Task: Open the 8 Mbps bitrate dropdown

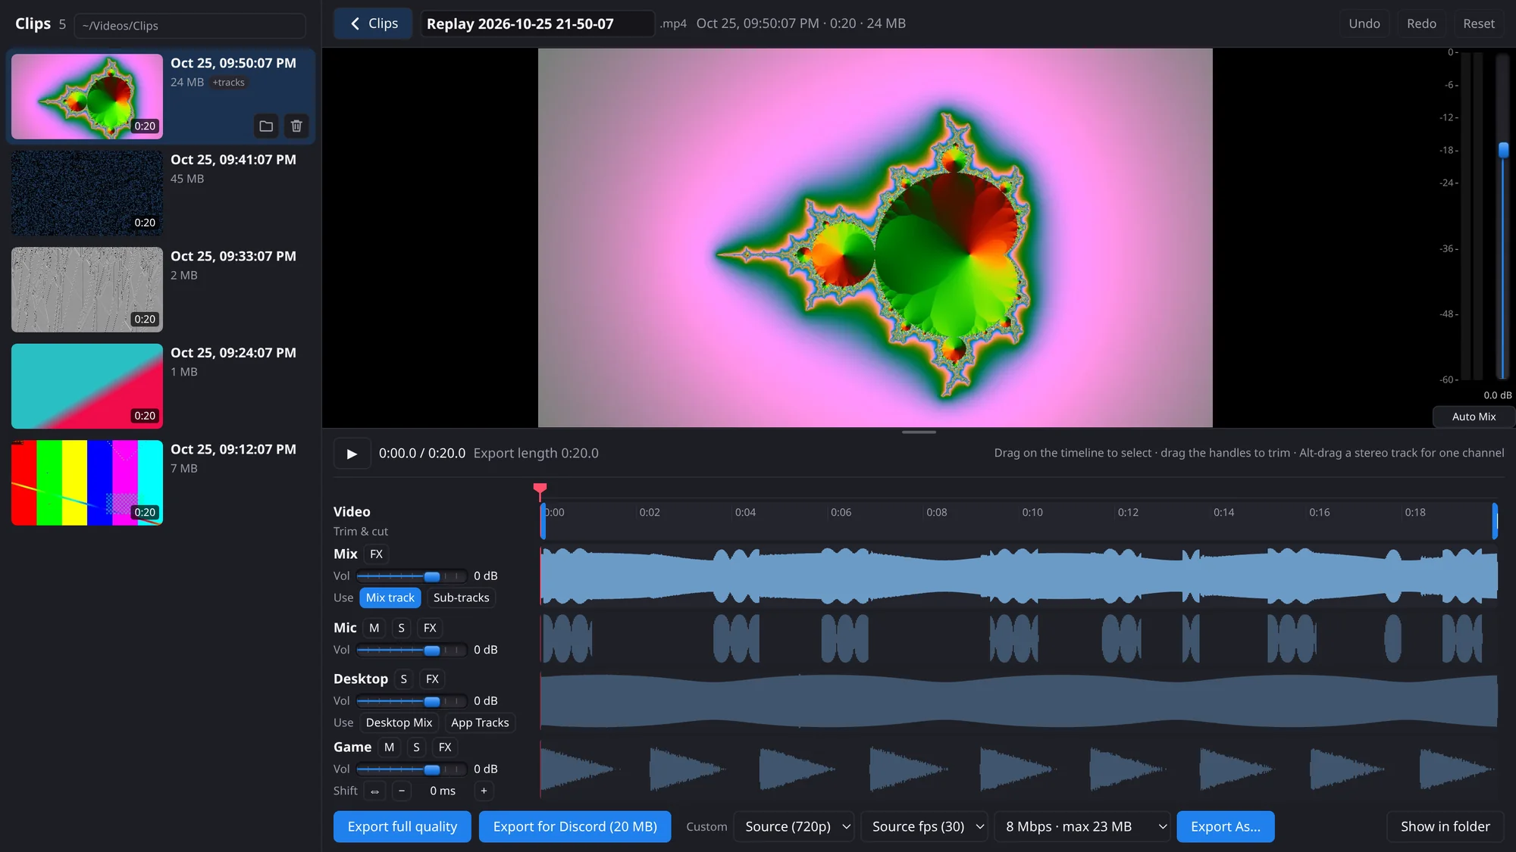Action: coord(1082,827)
